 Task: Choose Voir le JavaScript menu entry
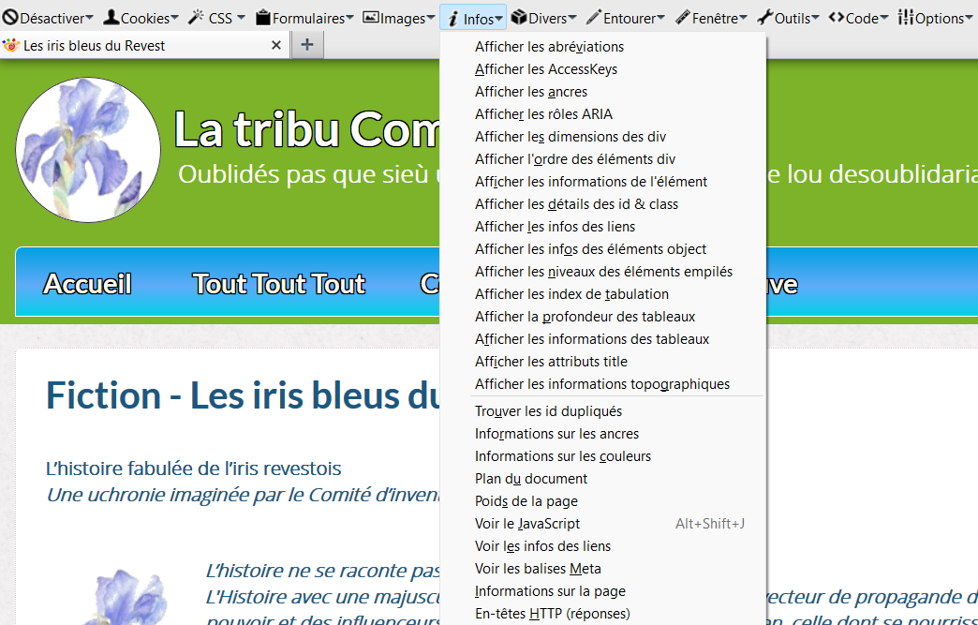[527, 524]
